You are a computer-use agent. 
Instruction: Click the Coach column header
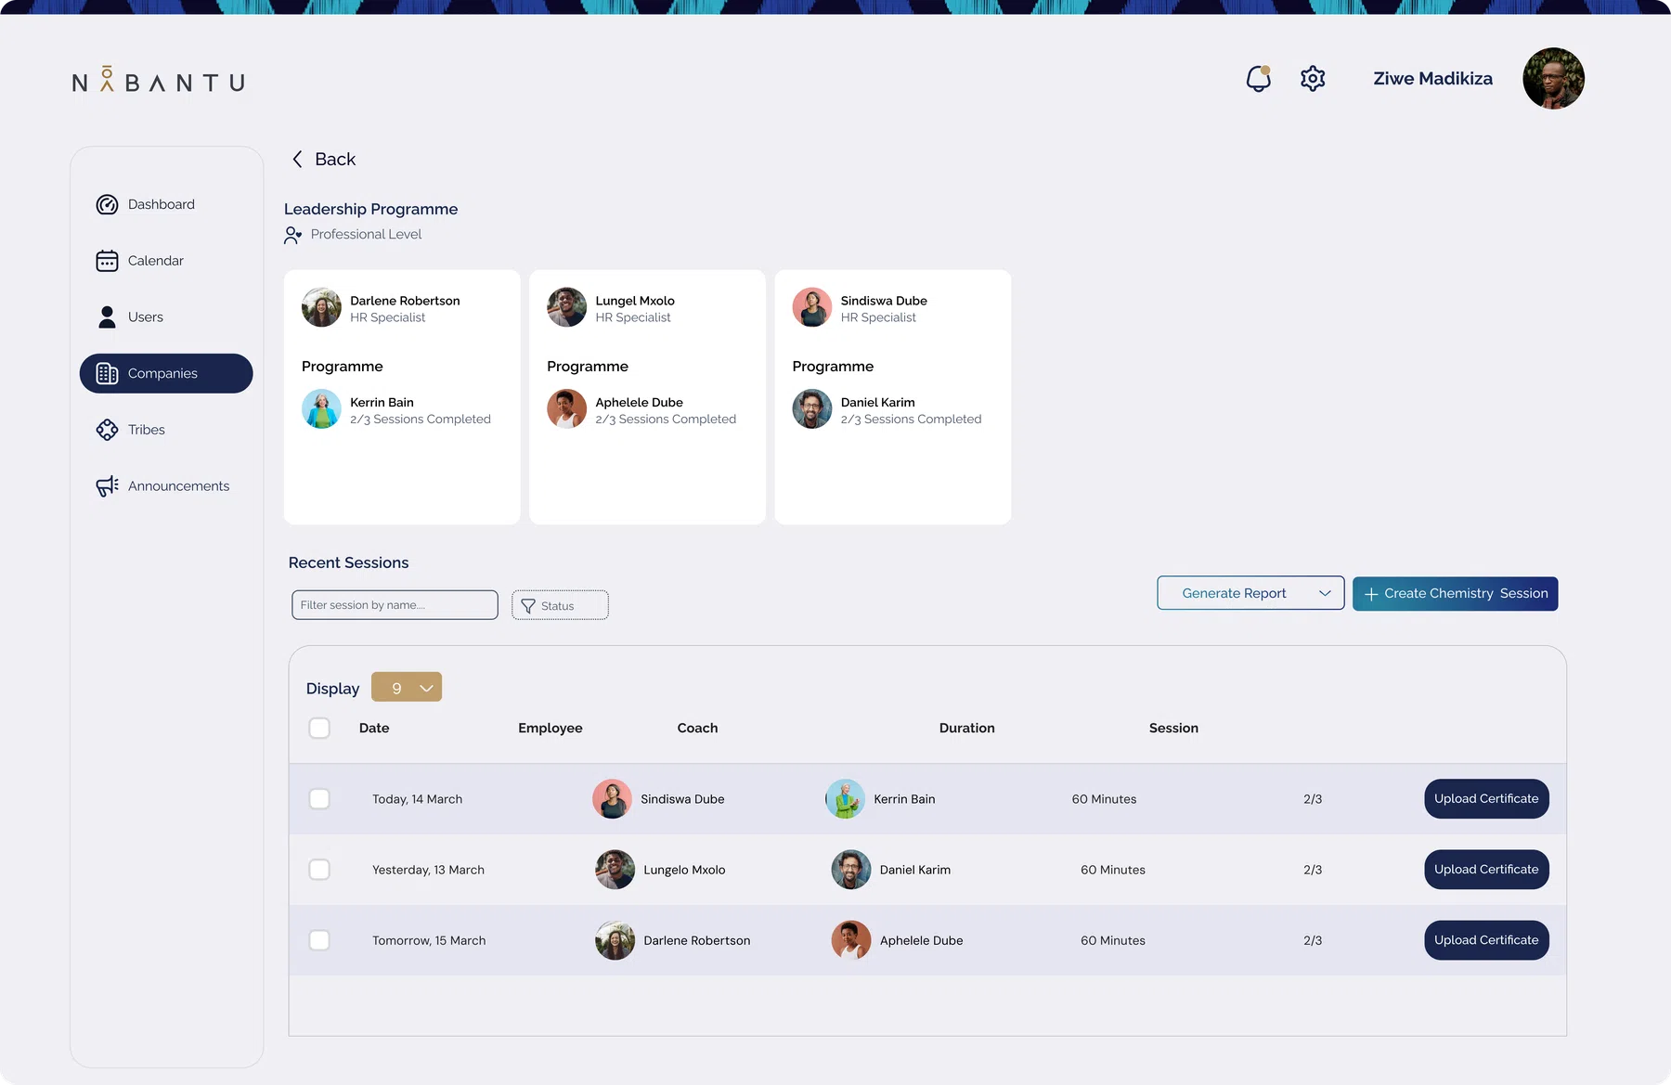click(x=697, y=729)
